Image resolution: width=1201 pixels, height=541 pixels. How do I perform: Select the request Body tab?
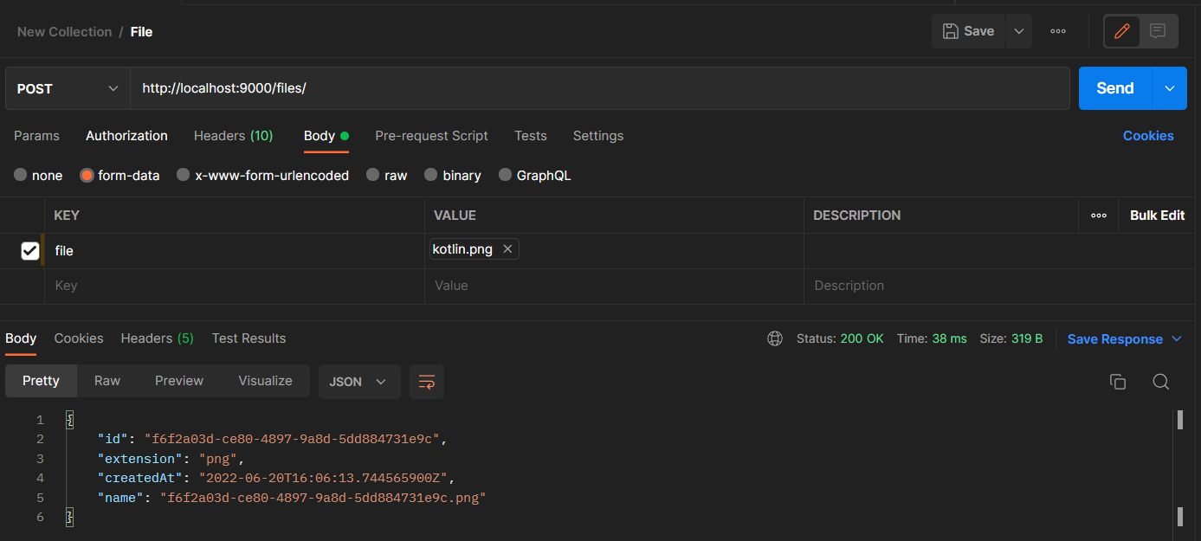326,136
